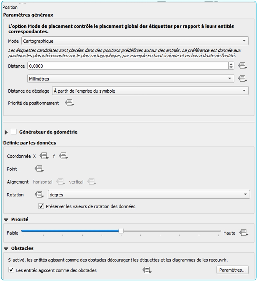Enable the Générateur de géométrie checkbox
Screen dimensions: 258x282
coord(14,132)
